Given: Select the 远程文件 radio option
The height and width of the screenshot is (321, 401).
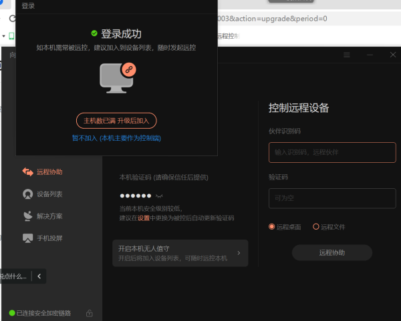Looking at the screenshot, I should point(316,227).
